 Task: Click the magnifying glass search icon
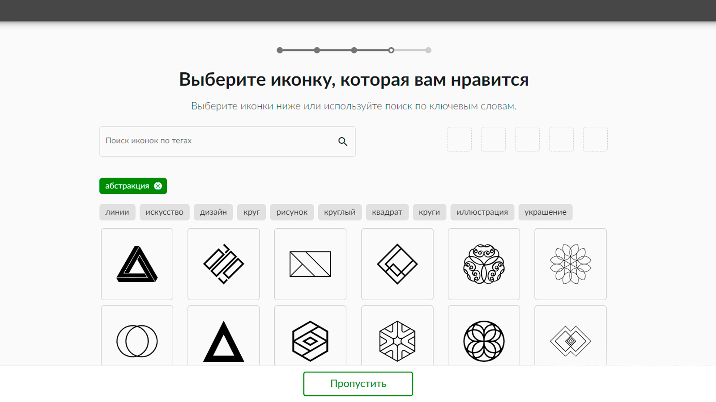(x=343, y=141)
